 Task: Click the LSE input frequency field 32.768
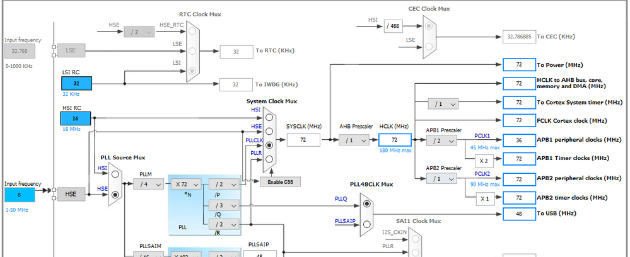point(20,51)
